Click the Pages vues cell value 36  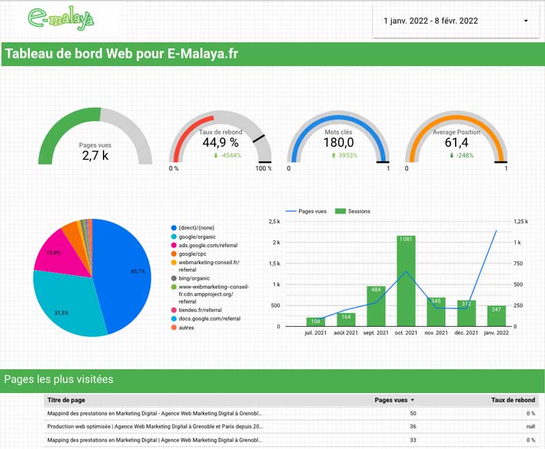click(413, 426)
